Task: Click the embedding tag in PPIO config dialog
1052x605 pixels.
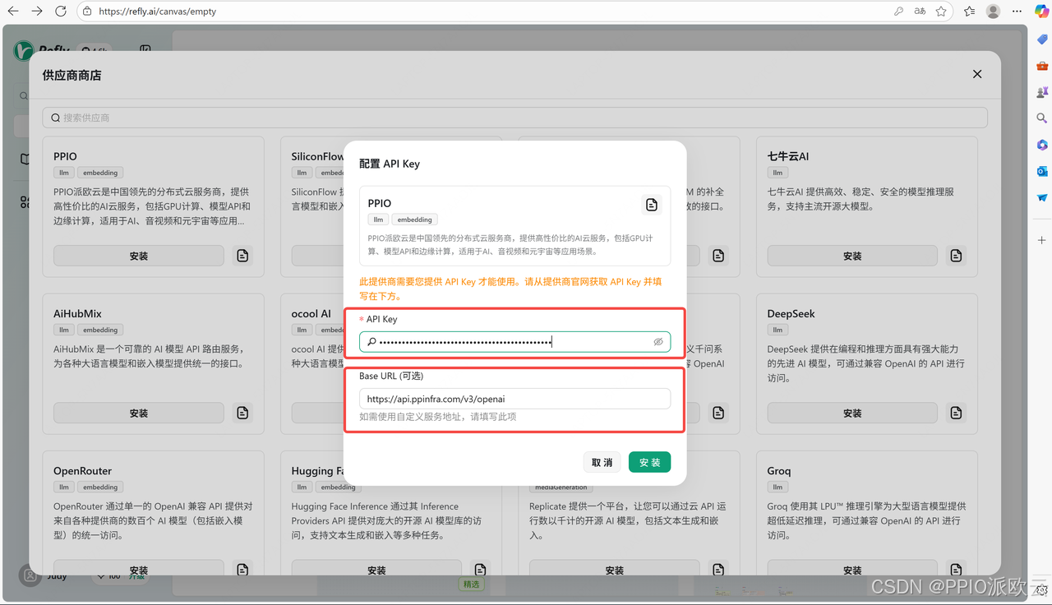Action: pyautogui.click(x=414, y=219)
